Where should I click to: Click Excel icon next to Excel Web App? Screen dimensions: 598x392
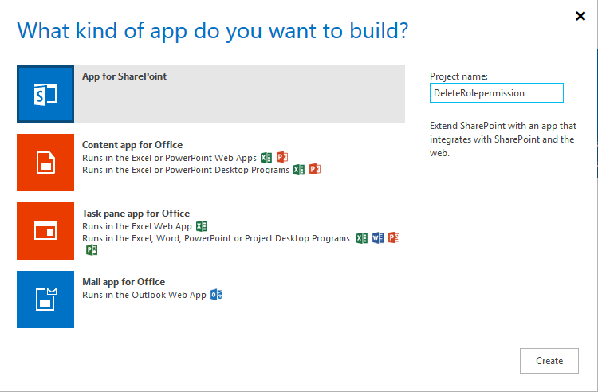tap(202, 226)
